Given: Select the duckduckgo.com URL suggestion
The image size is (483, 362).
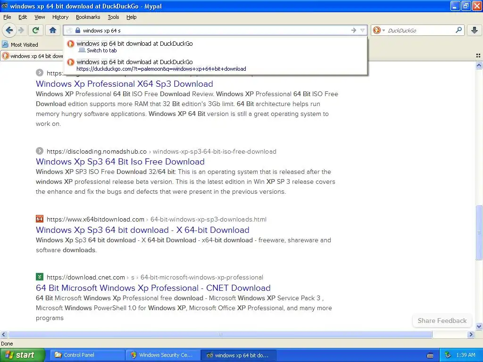Looking at the screenshot, I should 215,65.
